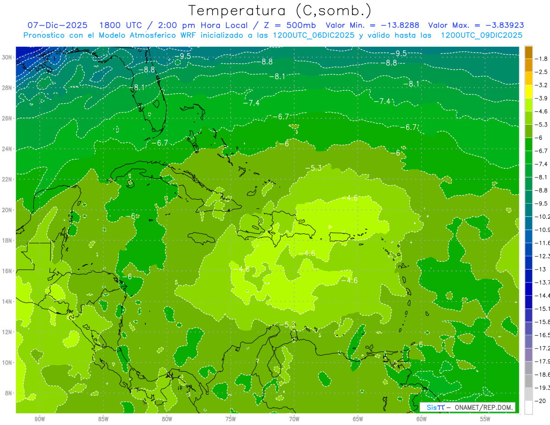Image resolution: width=550 pixels, height=425 pixels.
Task: Click the '-14.4' label on color scale
Action: pyautogui.click(x=543, y=295)
